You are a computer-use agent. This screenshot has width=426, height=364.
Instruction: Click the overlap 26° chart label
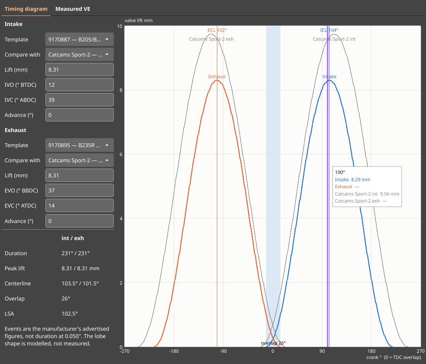point(273,343)
